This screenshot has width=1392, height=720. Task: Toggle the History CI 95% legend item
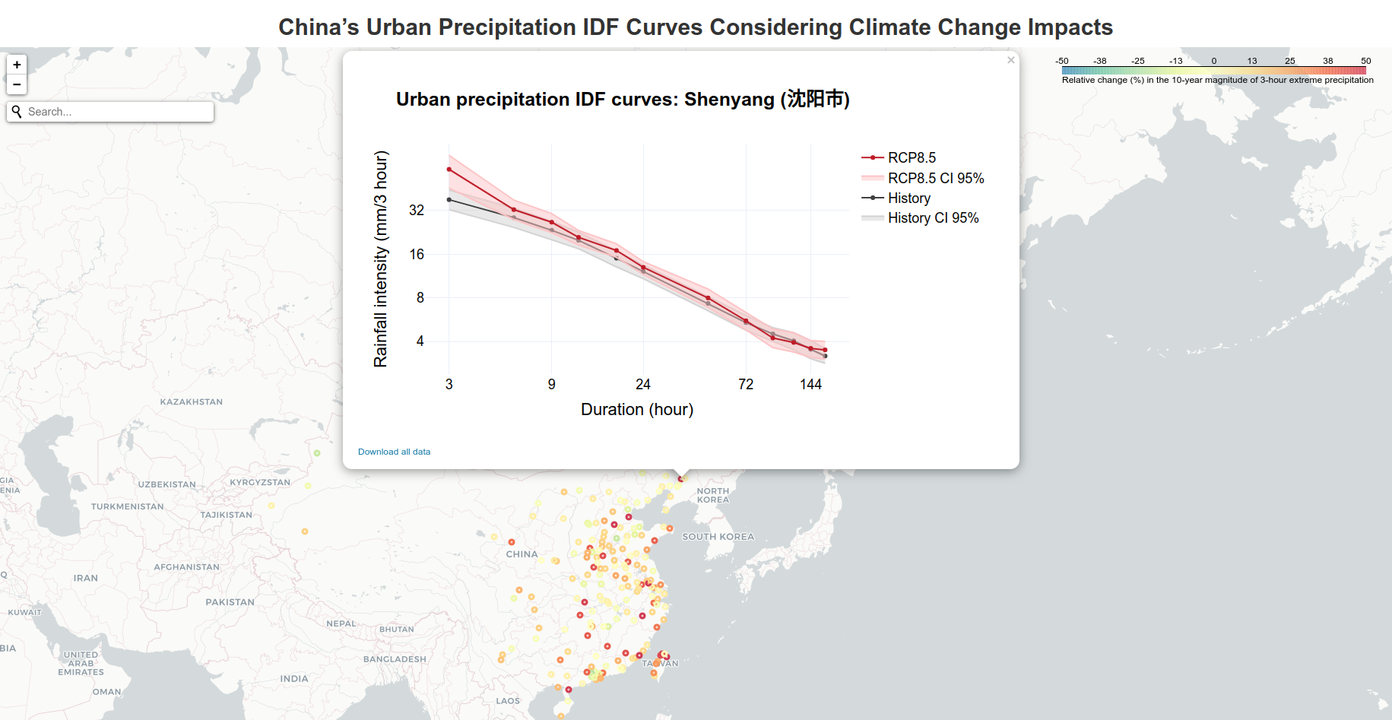pyautogui.click(x=933, y=218)
